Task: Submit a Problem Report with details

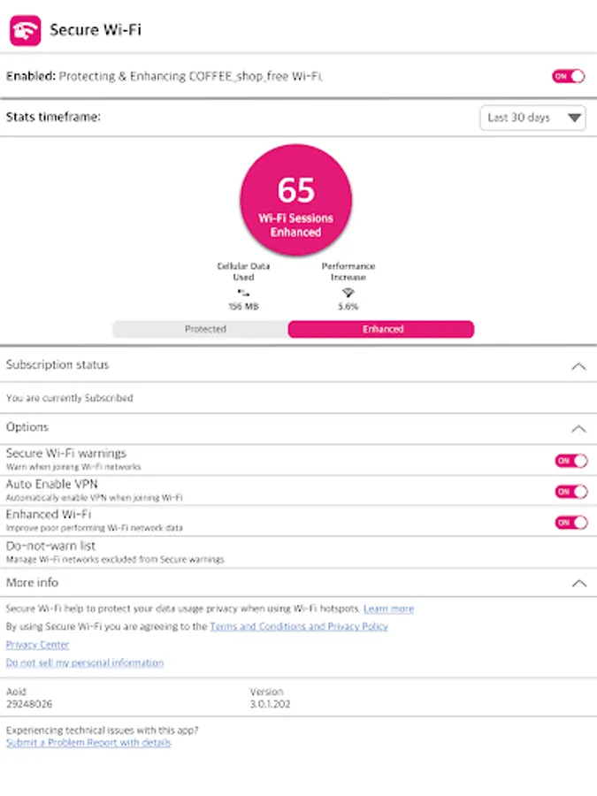Action: [88, 743]
